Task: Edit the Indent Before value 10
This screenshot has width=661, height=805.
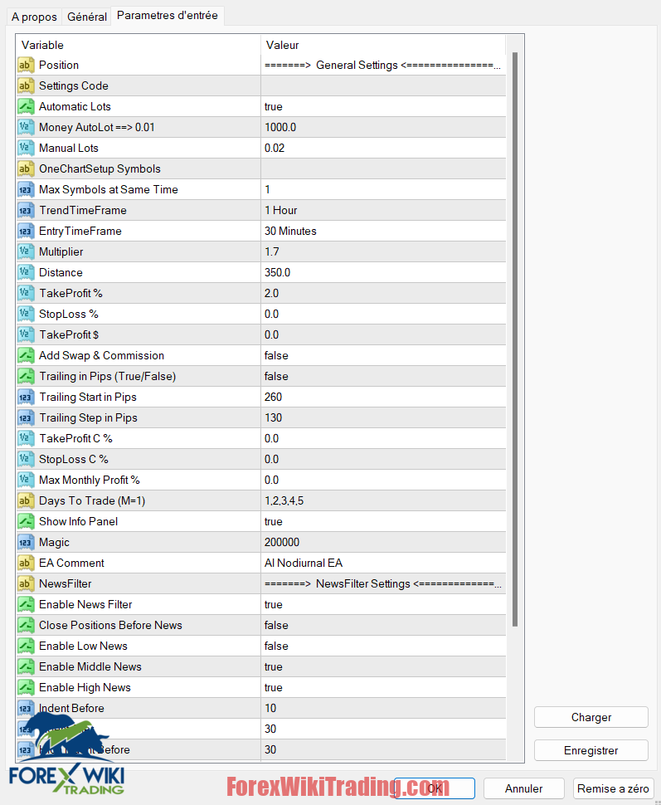Action: pos(383,708)
